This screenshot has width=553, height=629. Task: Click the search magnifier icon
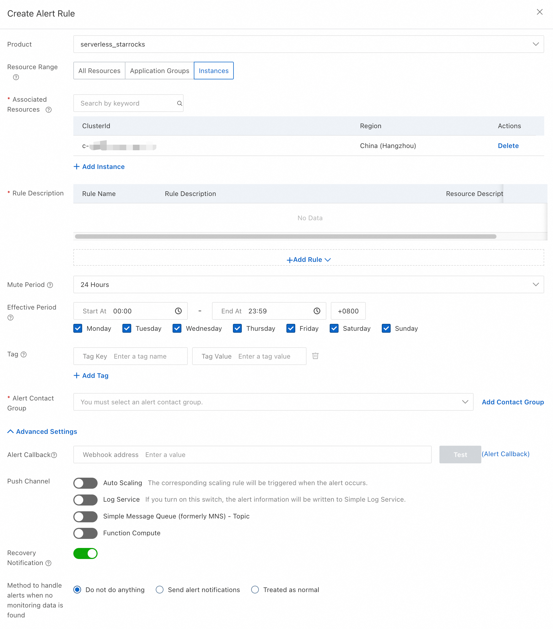coord(180,103)
